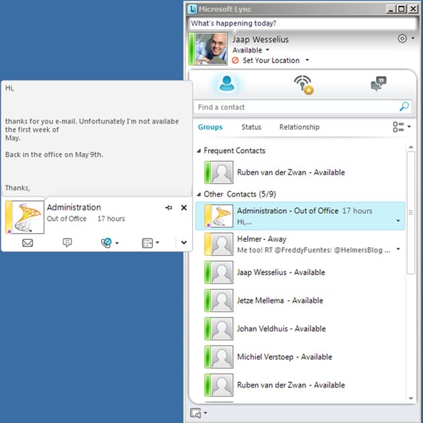Viewport: 423px width, 423px height.
Task: Click Johan Veldhuis's avatar picture
Action: 222,328
